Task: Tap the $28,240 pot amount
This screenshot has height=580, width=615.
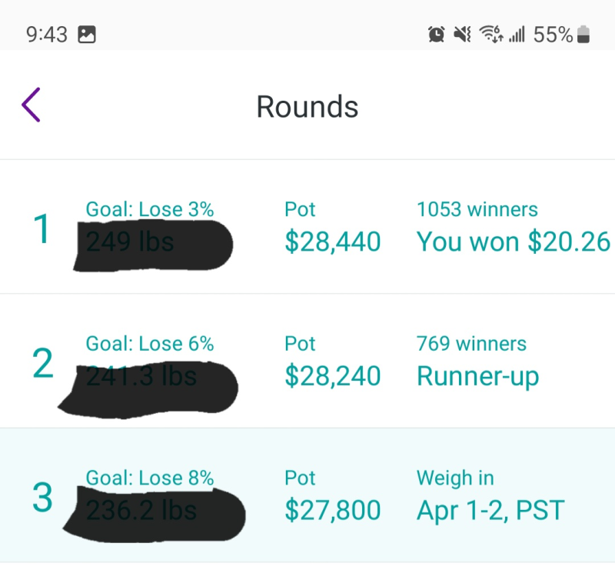Action: click(332, 376)
